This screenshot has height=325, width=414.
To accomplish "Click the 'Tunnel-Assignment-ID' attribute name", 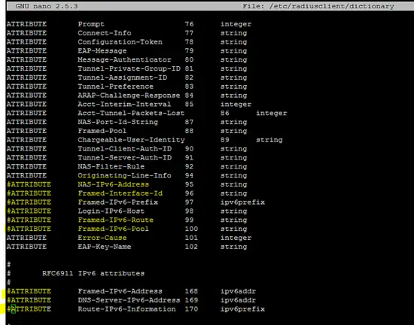I will click(123, 77).
